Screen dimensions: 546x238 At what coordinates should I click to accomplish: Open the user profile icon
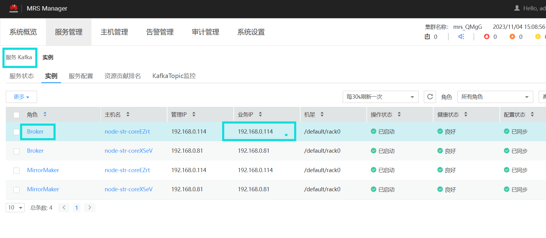tap(517, 8)
